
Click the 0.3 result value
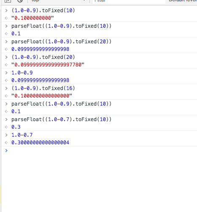tap(16, 127)
